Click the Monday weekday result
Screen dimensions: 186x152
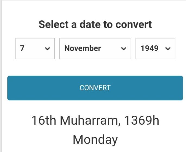click(95, 140)
